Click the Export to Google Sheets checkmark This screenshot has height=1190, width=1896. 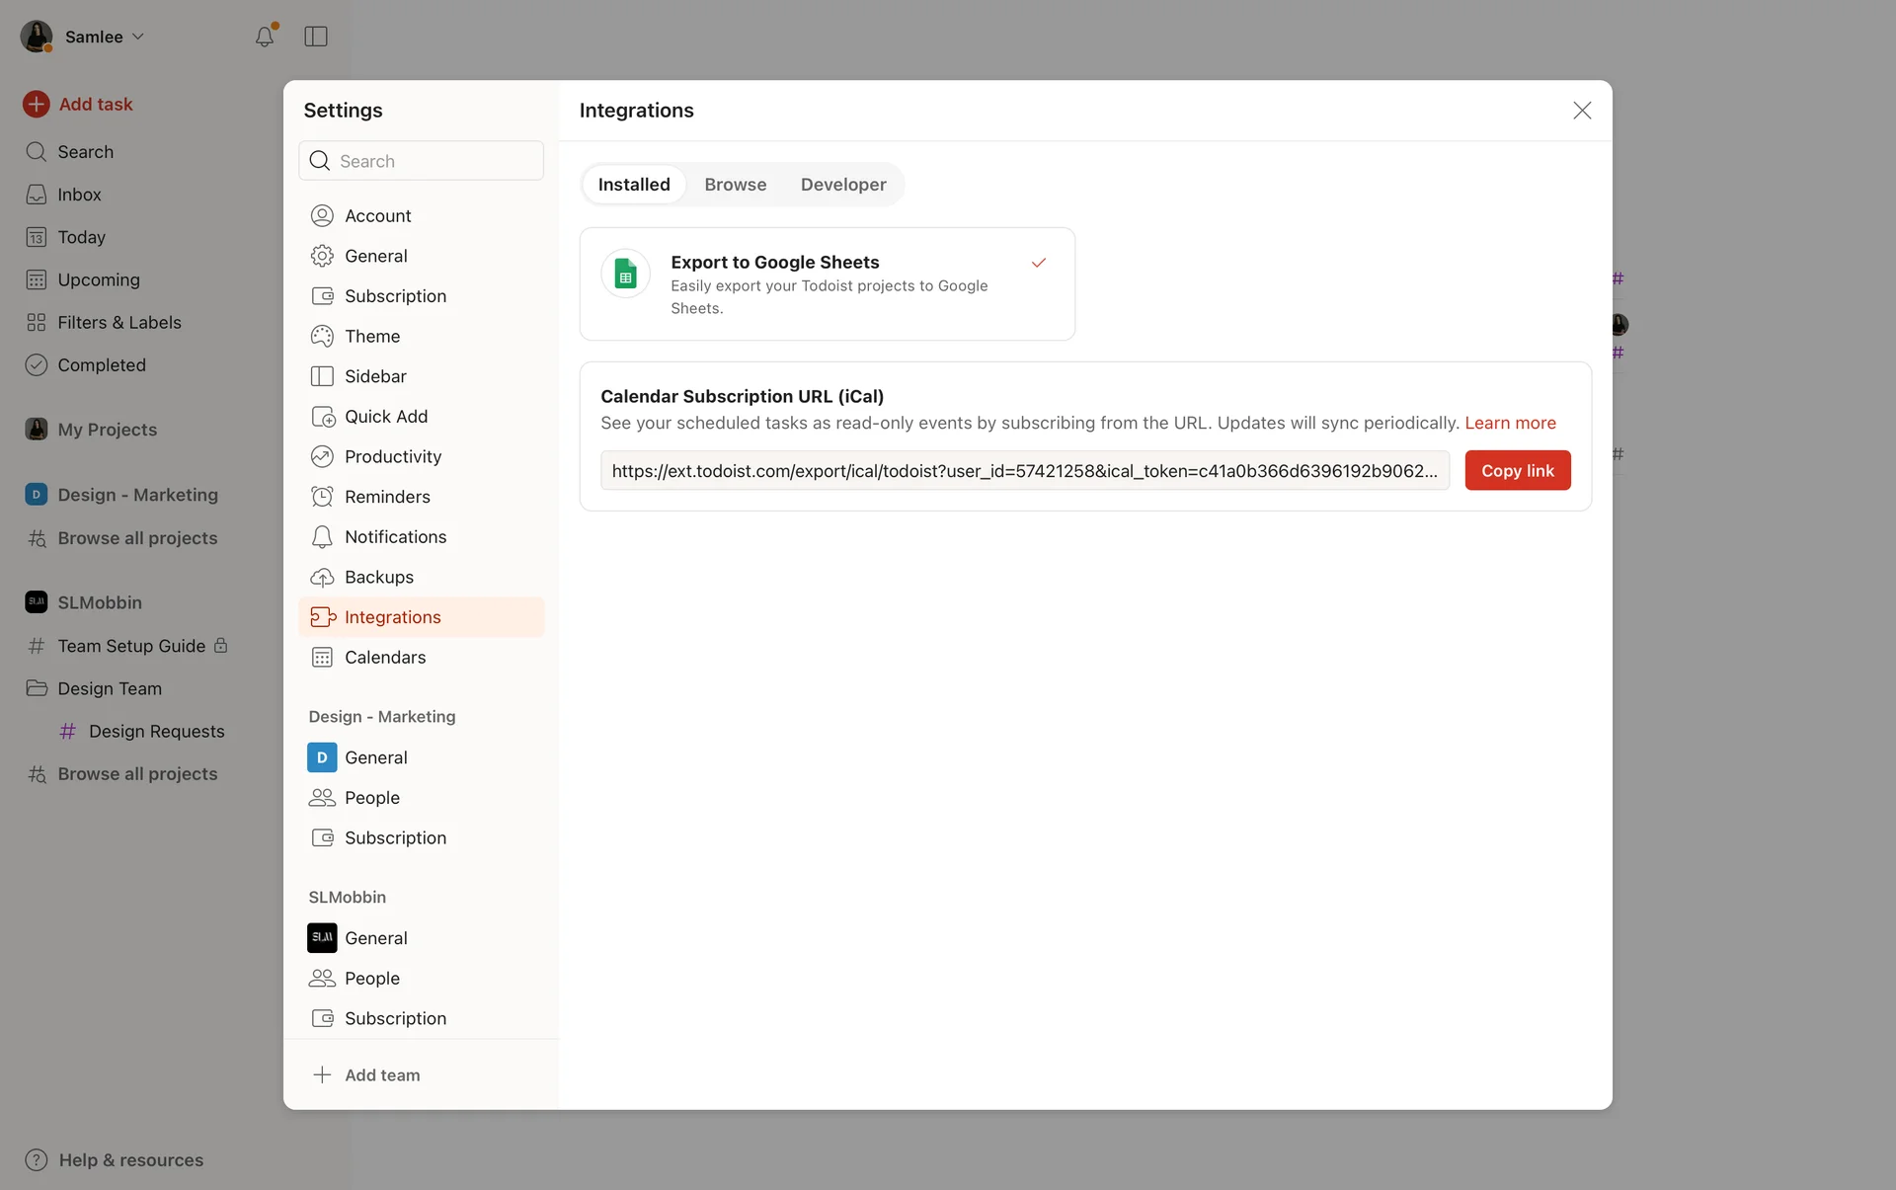1038,263
